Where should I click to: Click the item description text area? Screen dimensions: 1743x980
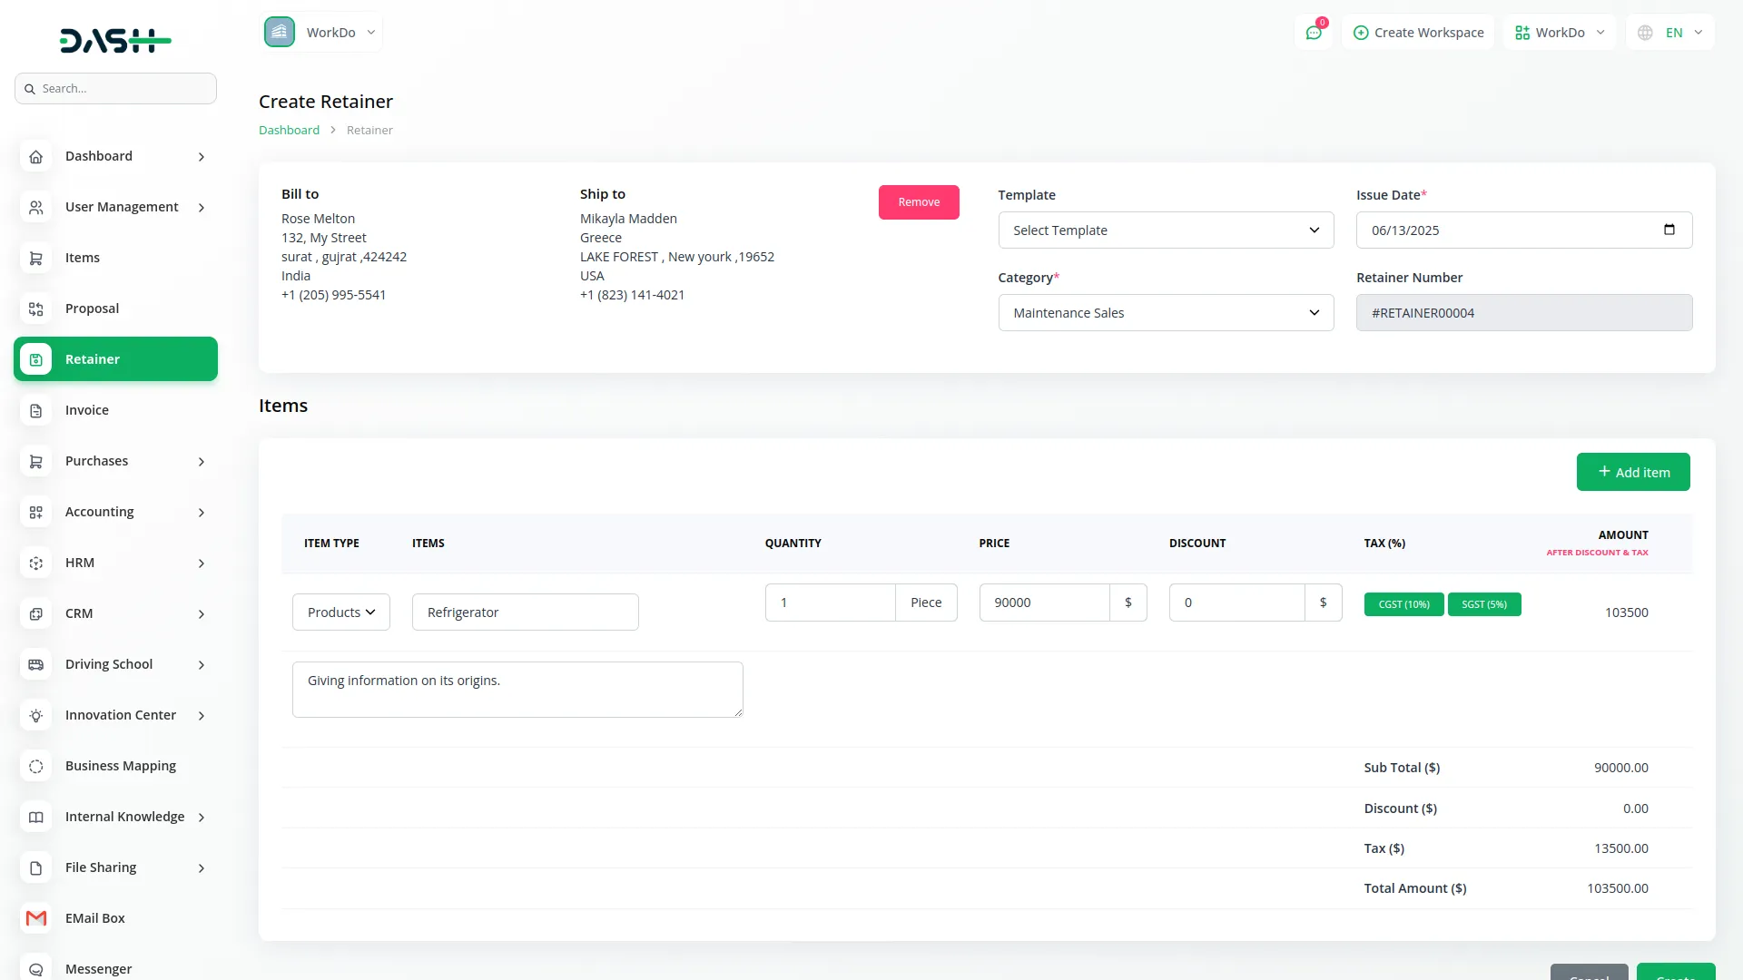(x=517, y=690)
